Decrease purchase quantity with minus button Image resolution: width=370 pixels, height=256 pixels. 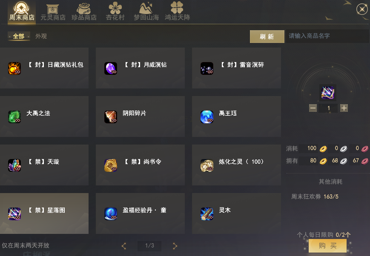point(313,108)
